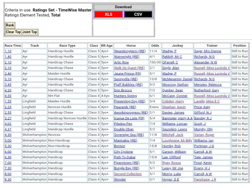Open horse Icaque De Lisle (FR)
Image resolution: width=252 pixels, height=188 pixels.
129,118
